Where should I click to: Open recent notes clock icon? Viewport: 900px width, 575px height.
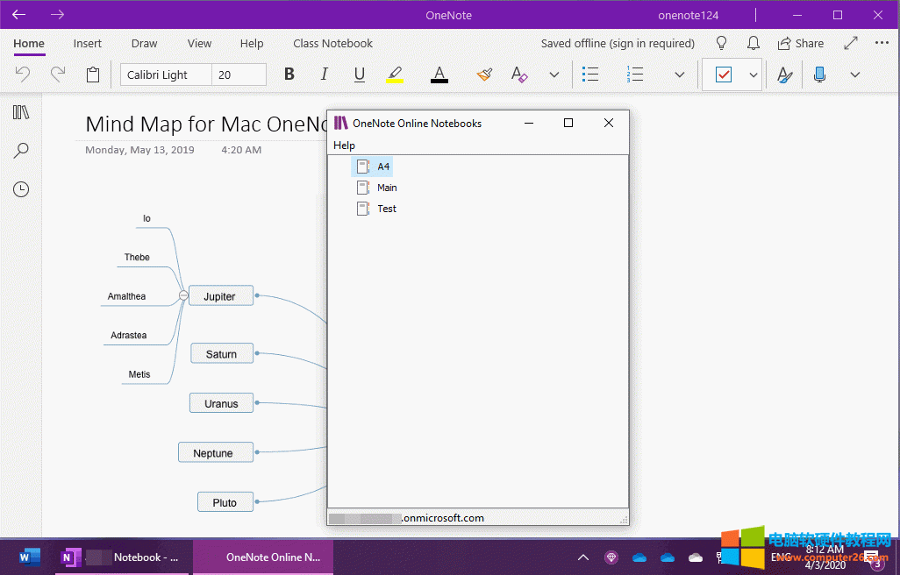point(21,189)
